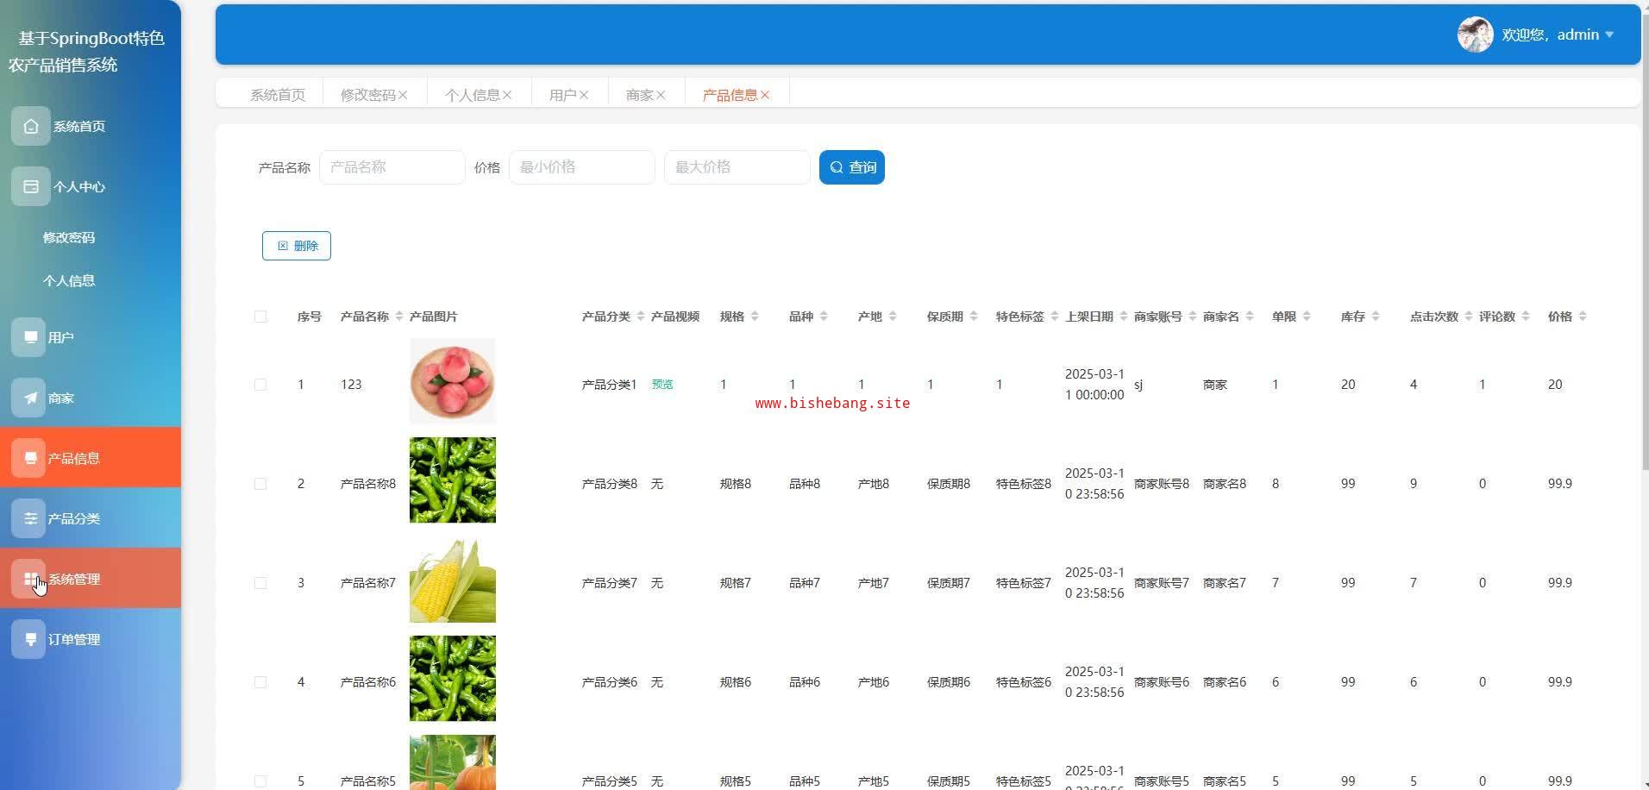This screenshot has height=790, width=1649.
Task: Click the 商家 paper-plane icon
Action: pos(29,398)
